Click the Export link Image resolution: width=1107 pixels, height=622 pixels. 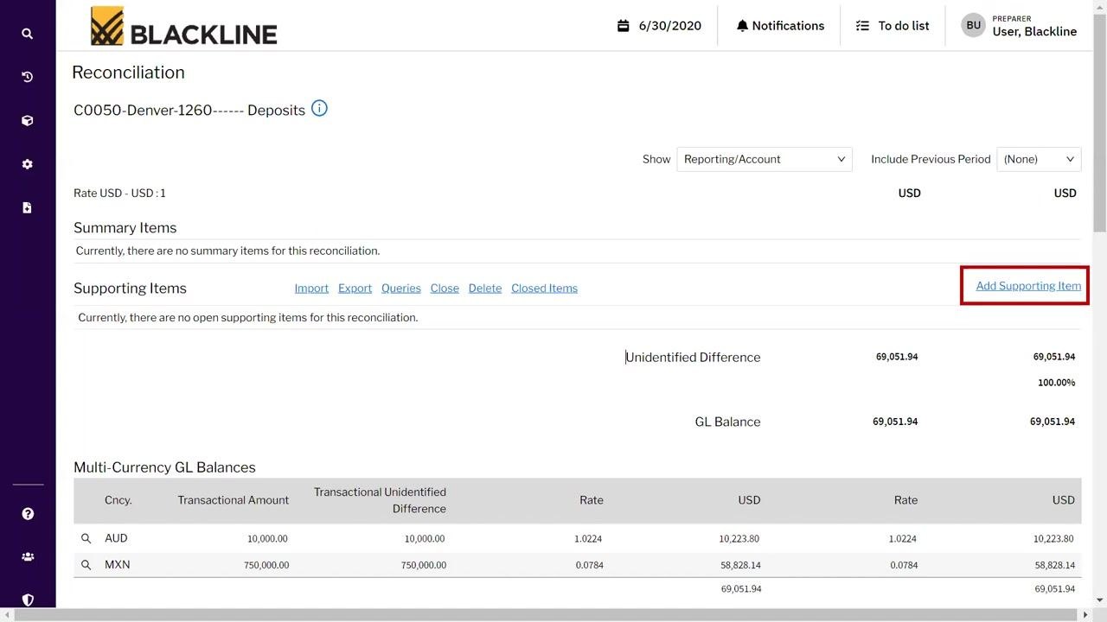[x=355, y=289]
